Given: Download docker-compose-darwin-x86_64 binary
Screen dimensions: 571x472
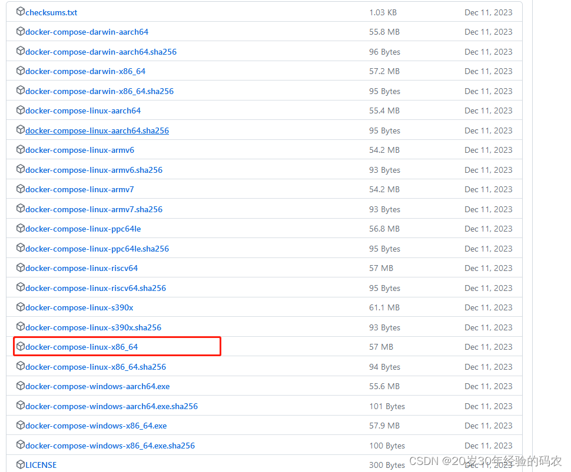Looking at the screenshot, I should pos(85,71).
